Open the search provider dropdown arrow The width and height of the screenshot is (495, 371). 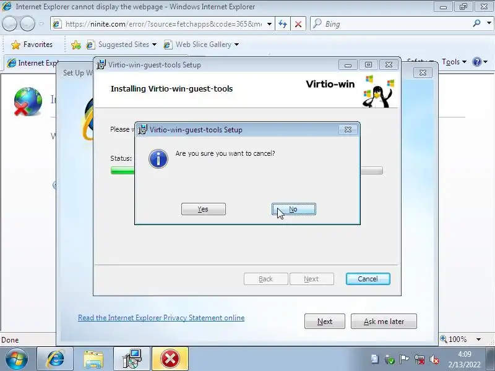coord(489,23)
